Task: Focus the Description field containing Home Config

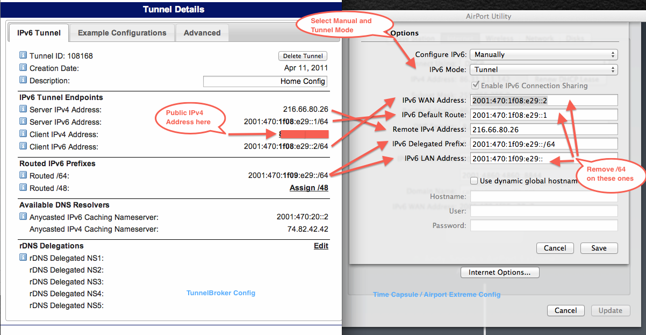Action: [265, 81]
